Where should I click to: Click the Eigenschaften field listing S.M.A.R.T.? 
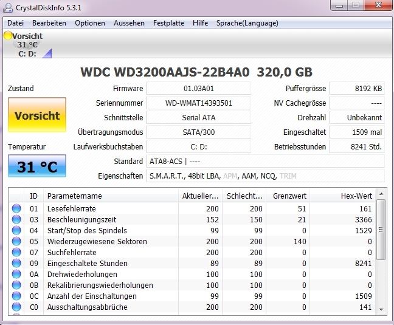coord(266,176)
